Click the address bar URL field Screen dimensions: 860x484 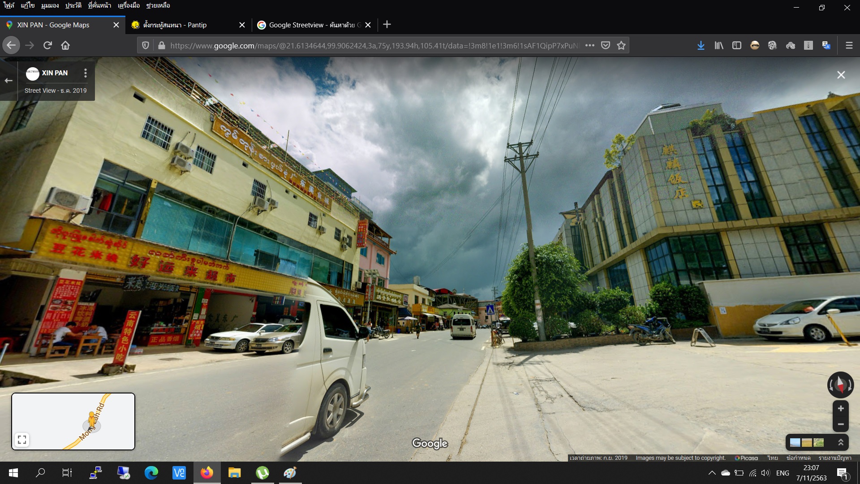point(374,45)
